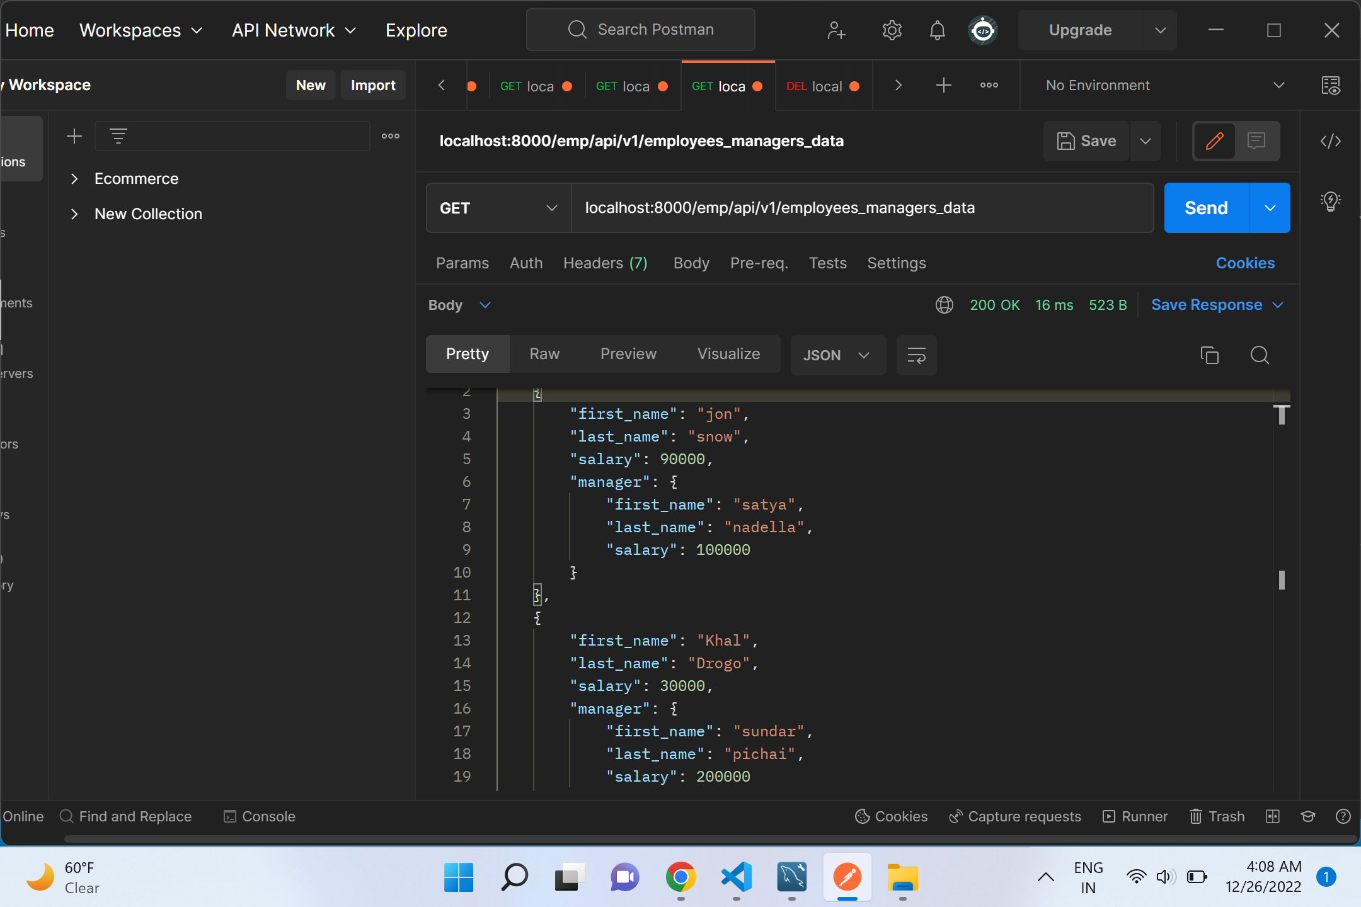Open the Headers tab of the request
Viewport: 1361px width, 907px height.
point(605,263)
